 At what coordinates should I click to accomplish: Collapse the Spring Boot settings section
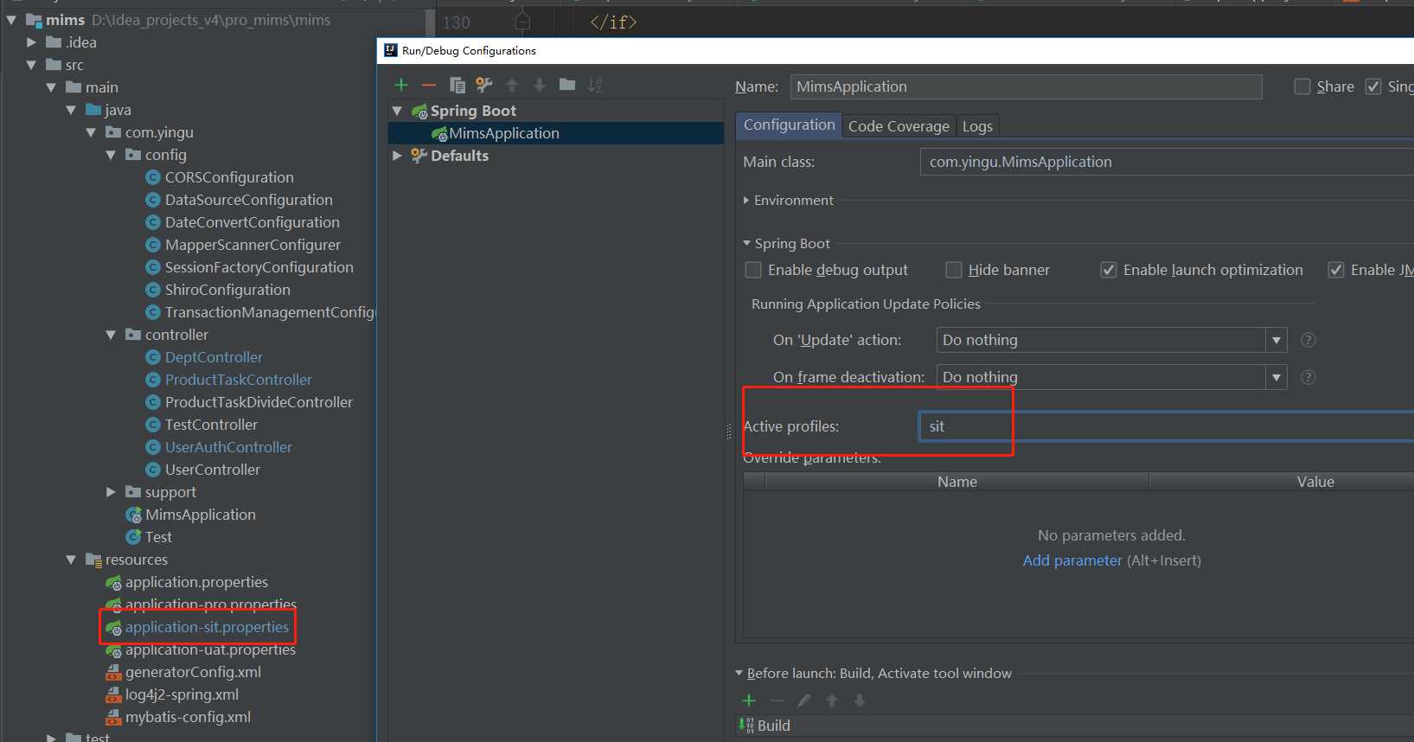747,244
